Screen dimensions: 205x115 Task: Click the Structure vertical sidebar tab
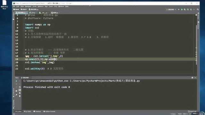[14, 92]
